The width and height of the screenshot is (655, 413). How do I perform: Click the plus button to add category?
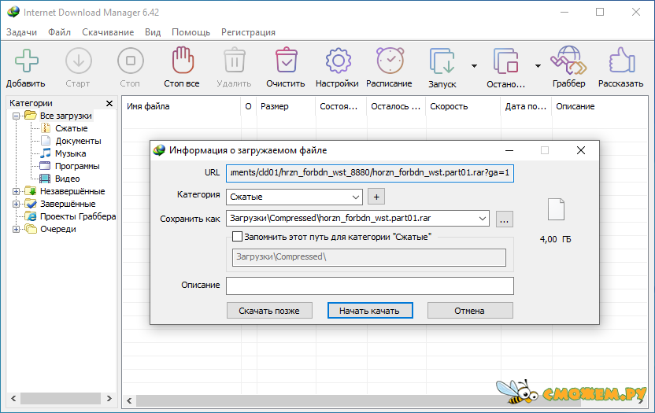tap(376, 197)
